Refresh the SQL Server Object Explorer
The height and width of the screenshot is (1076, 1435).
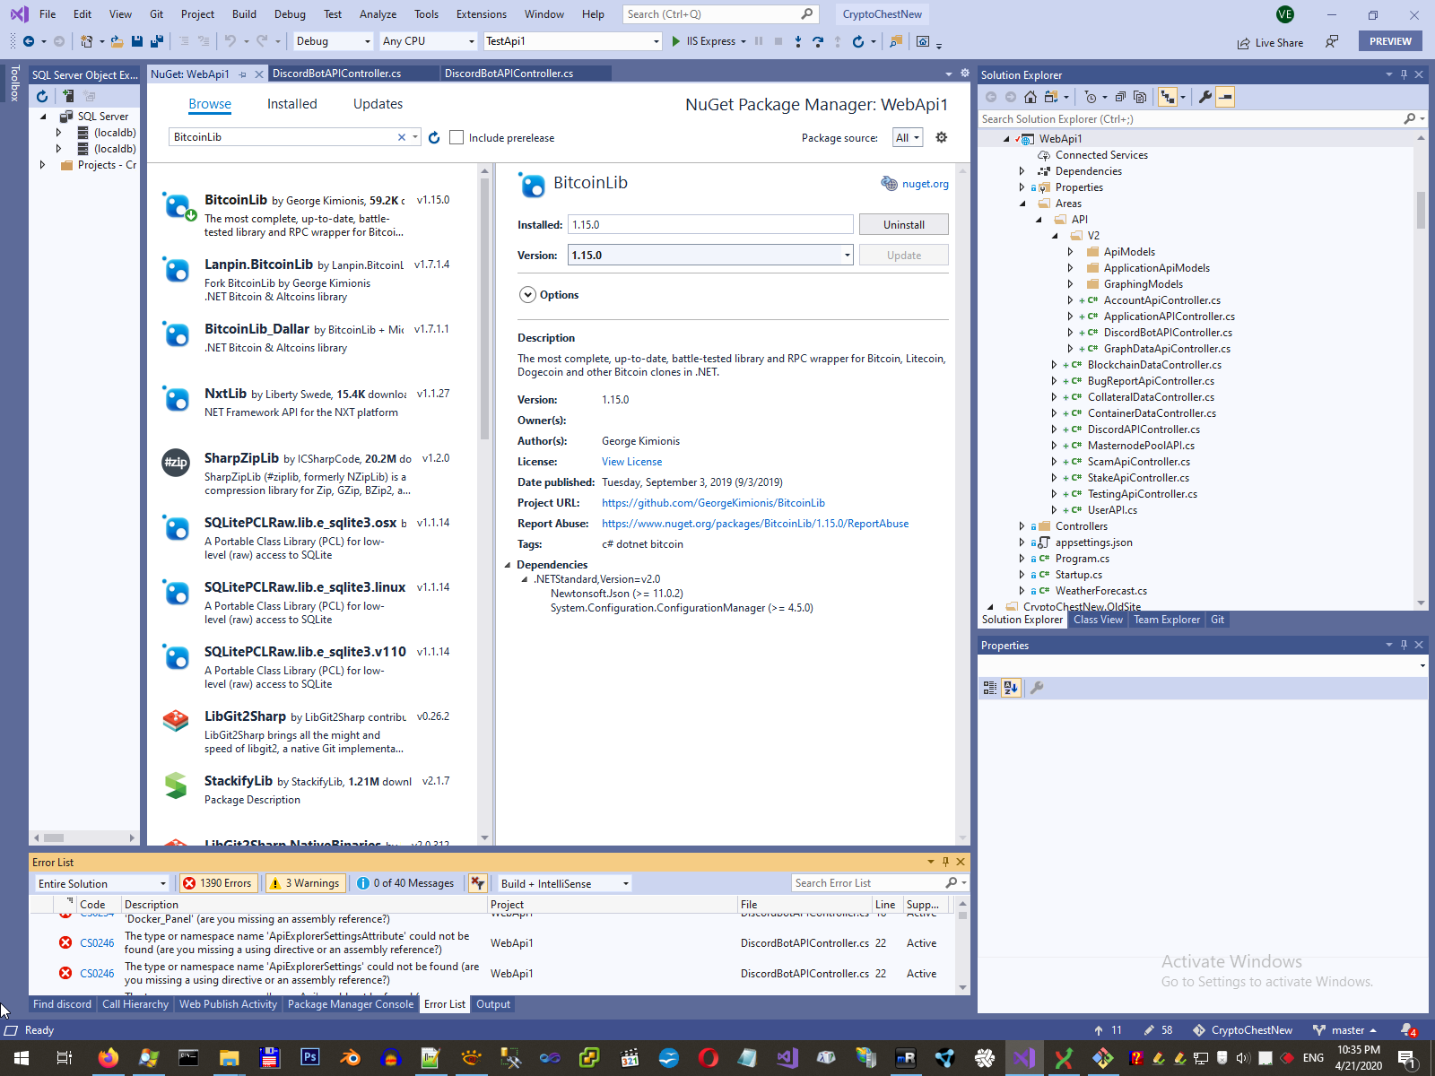click(x=42, y=96)
